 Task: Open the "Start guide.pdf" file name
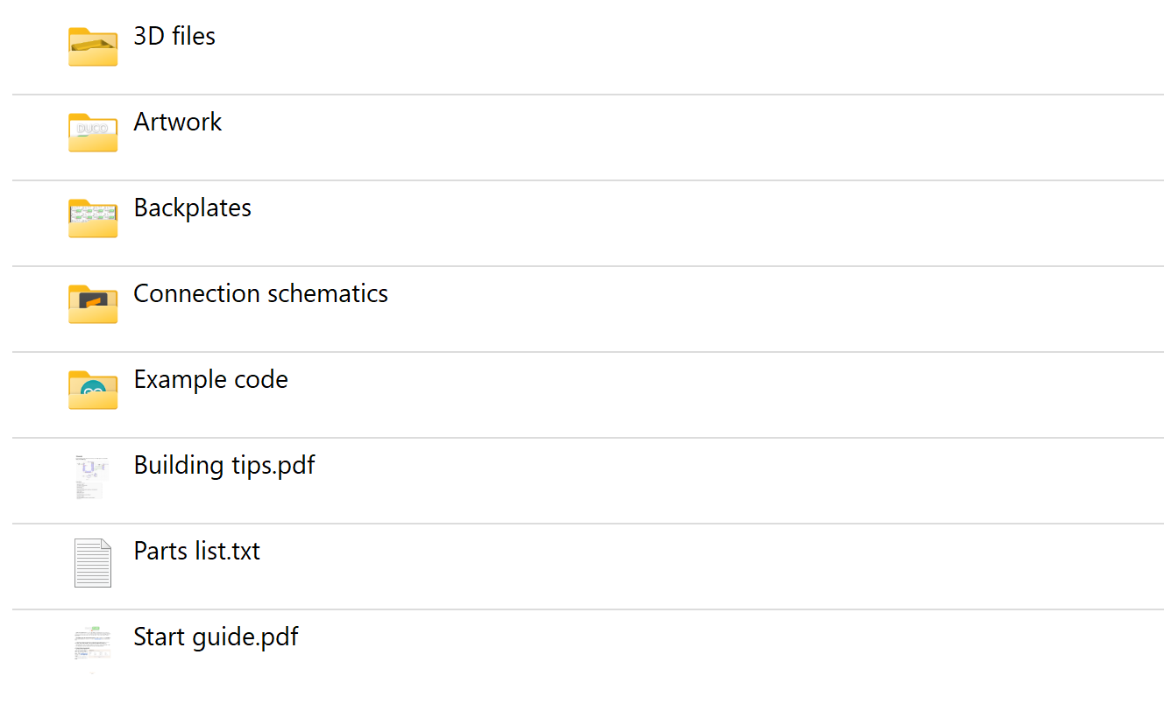click(x=216, y=637)
